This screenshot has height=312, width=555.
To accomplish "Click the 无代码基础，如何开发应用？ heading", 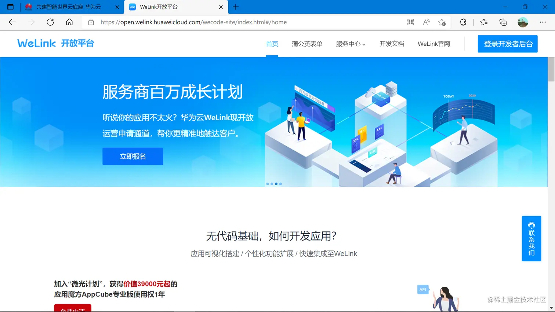I will [271, 236].
